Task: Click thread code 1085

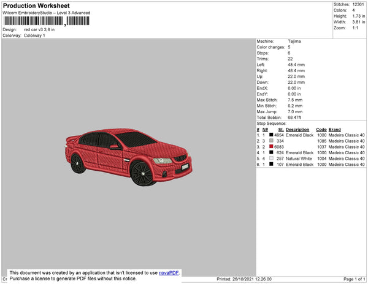Action: (x=322, y=141)
